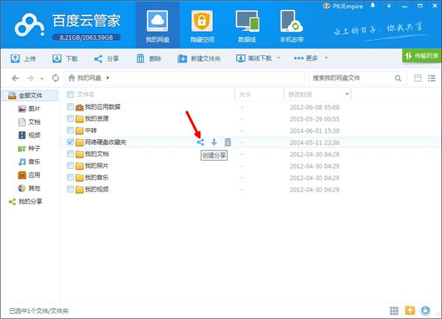Expand the 离线下载 dropdown arrow
Viewport: 442px width, 319px height.
(278, 57)
